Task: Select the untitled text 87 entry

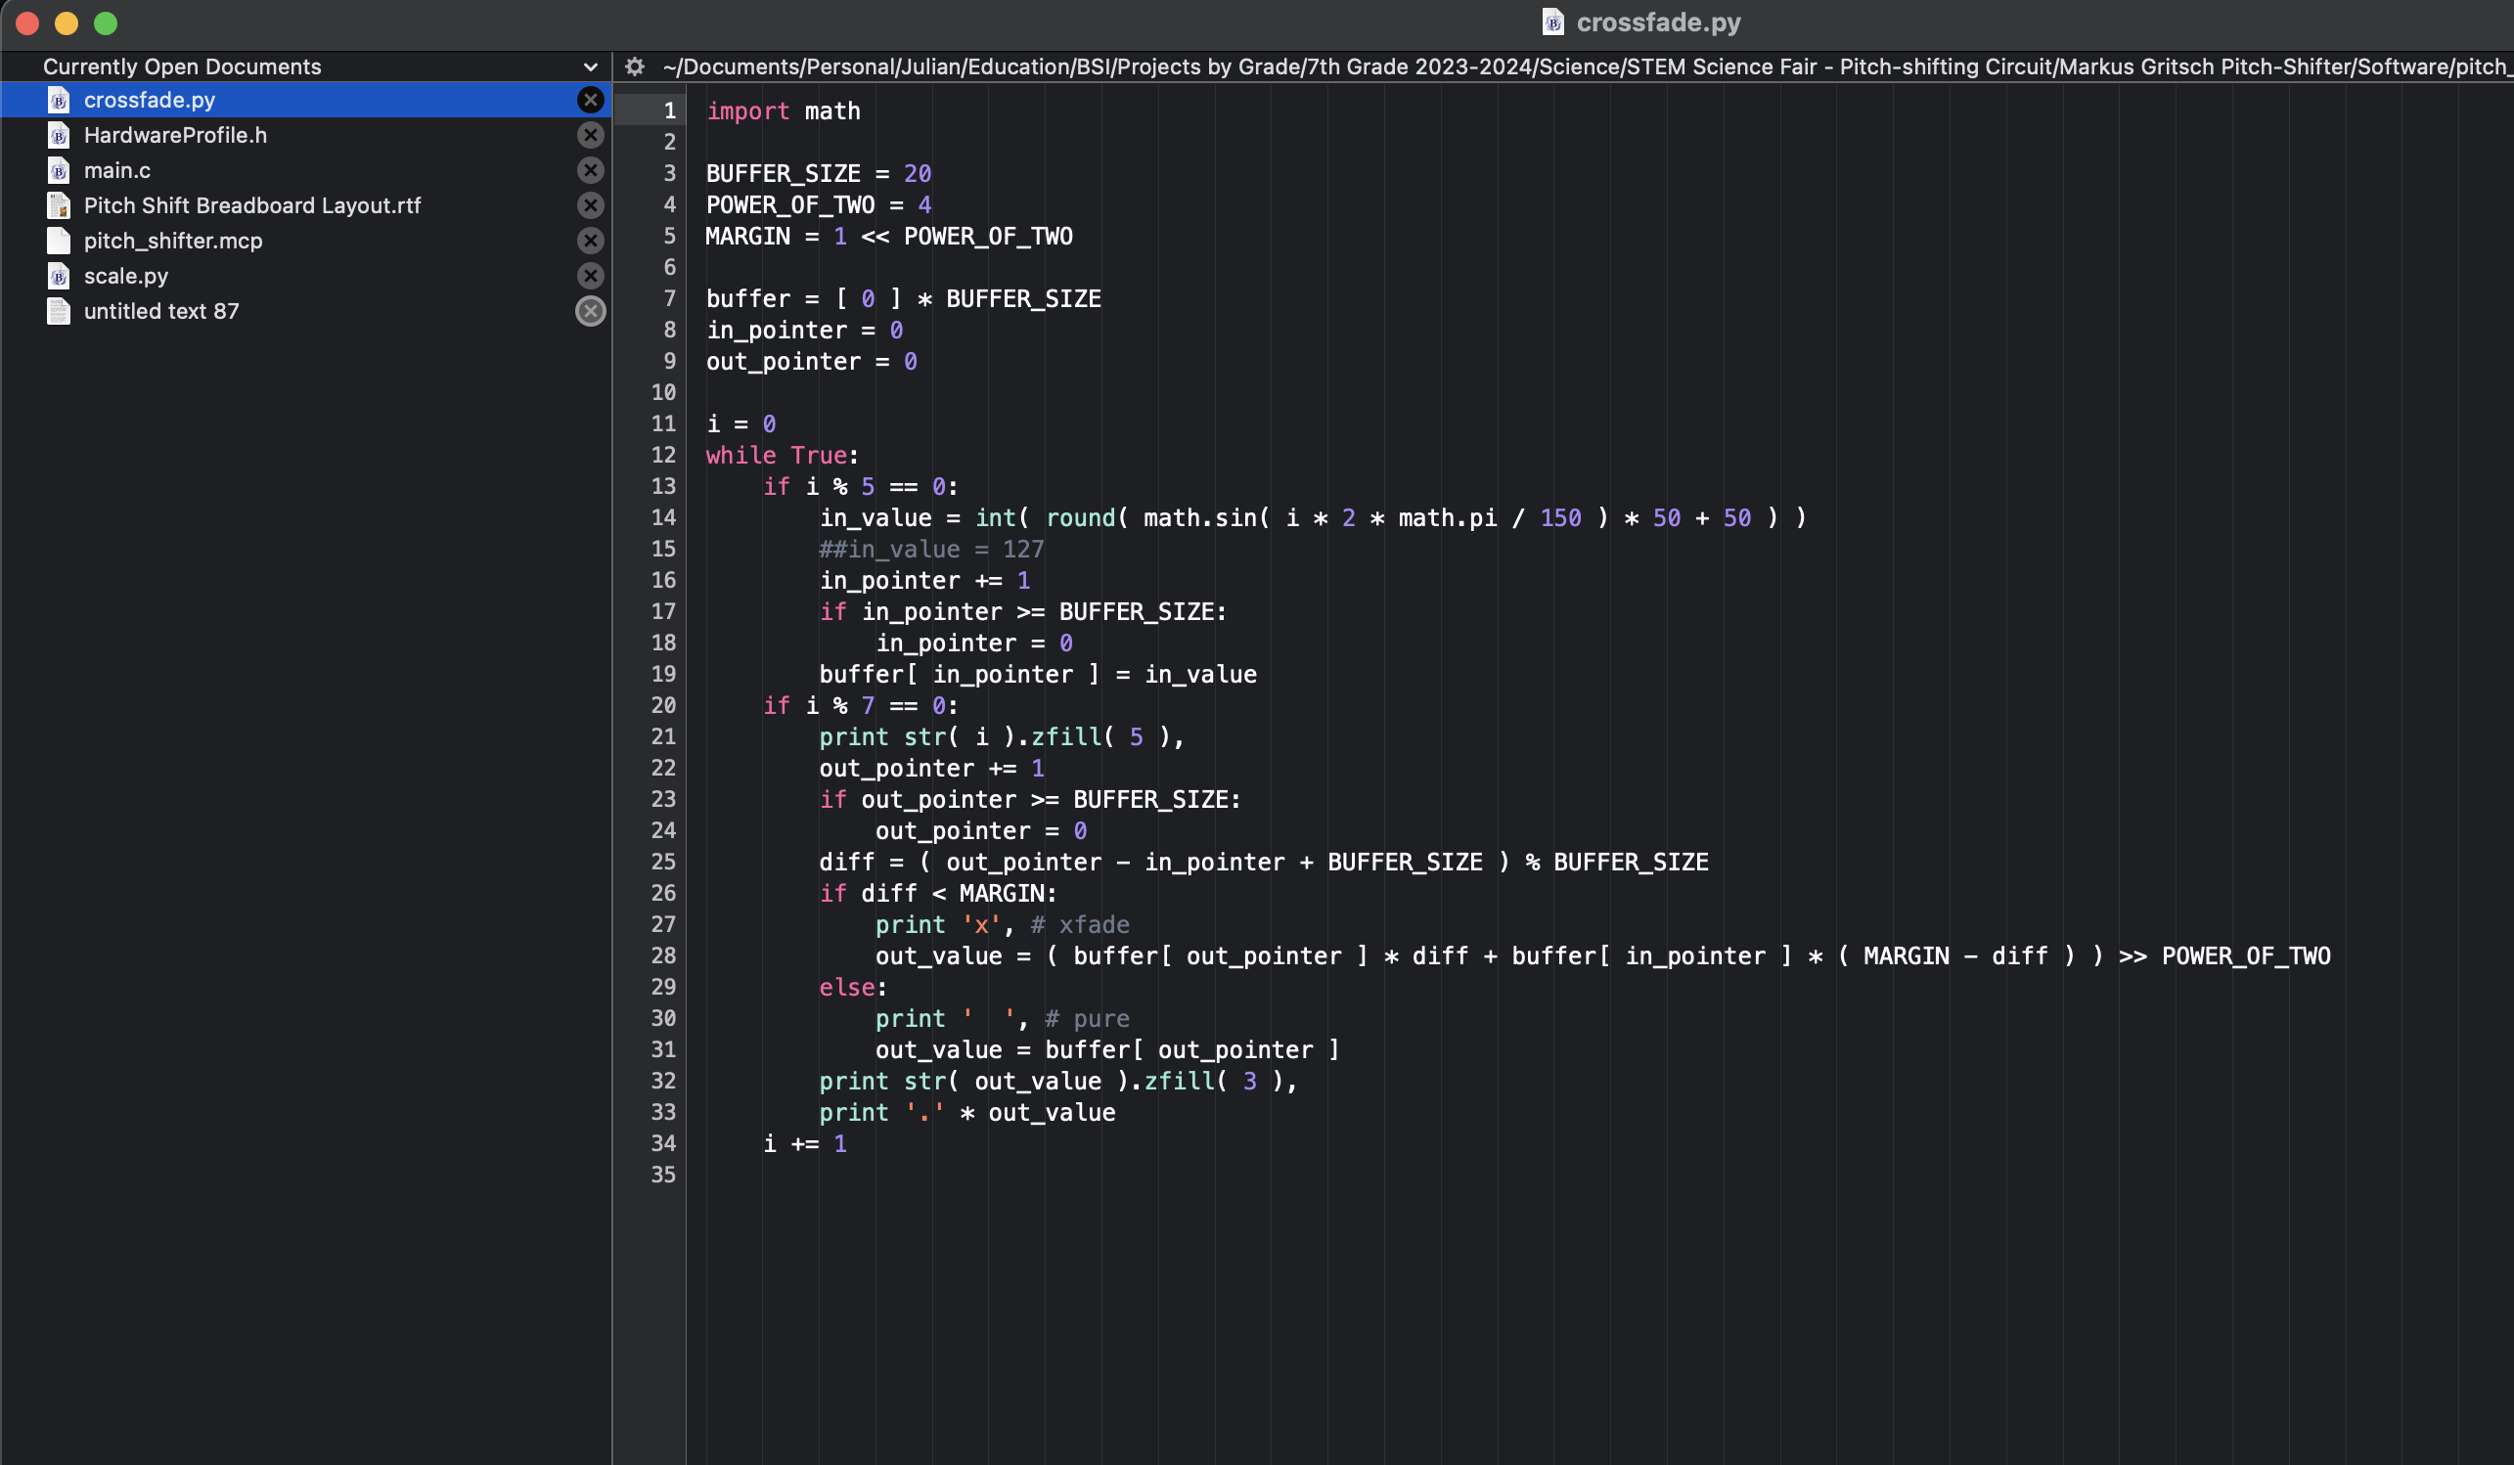Action: pos(161,311)
